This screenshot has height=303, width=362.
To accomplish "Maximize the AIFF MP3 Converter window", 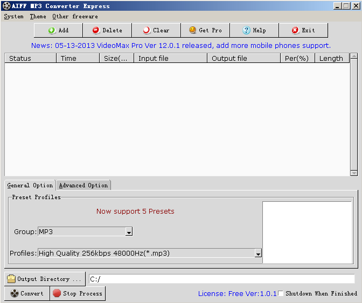I will click(x=346, y=6).
